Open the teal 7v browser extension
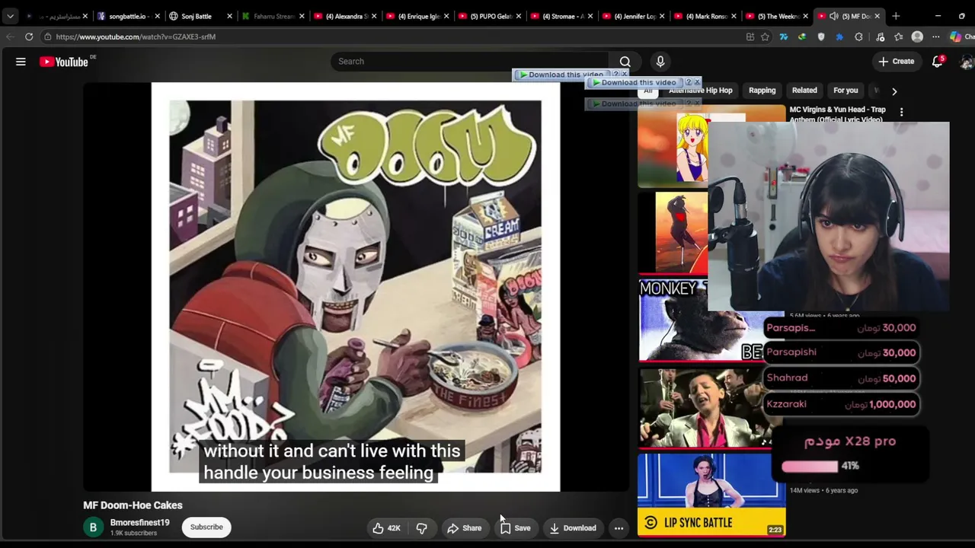 (783, 37)
